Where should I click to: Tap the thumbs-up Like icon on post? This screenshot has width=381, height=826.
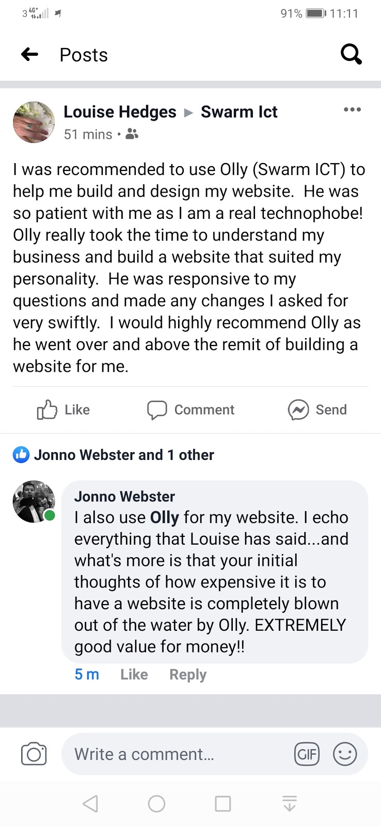(x=47, y=410)
